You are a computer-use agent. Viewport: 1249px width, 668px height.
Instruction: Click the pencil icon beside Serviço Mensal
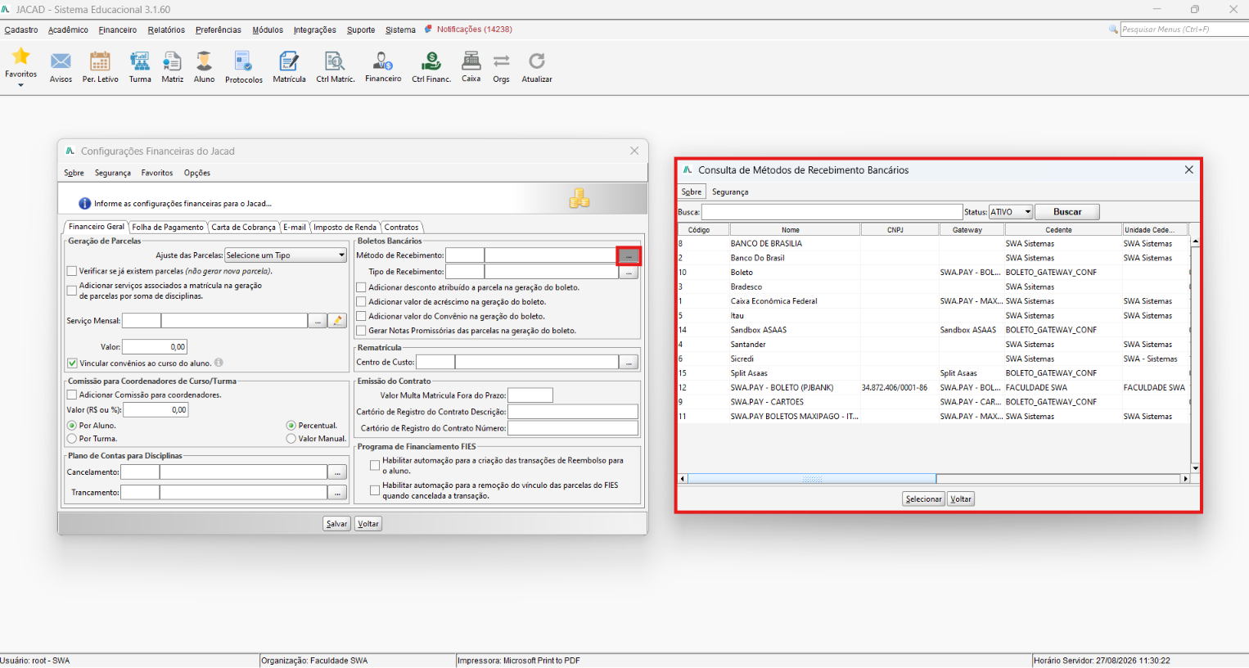pyautogui.click(x=337, y=321)
